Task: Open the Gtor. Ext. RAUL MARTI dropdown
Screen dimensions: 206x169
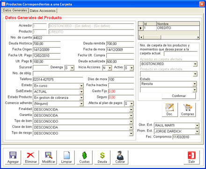Action: tap(197, 125)
